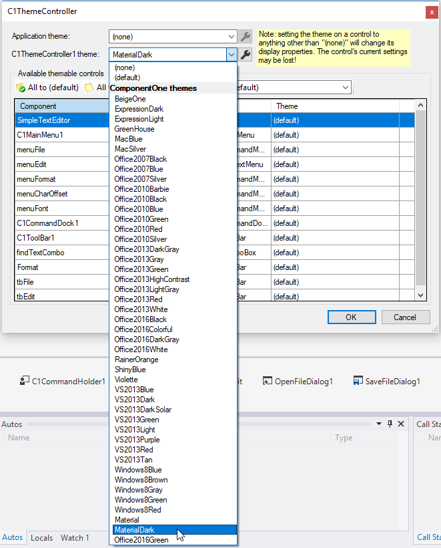Click the 'All to (default)' toolbar icon
This screenshot has width=441, height=548.
(20, 88)
